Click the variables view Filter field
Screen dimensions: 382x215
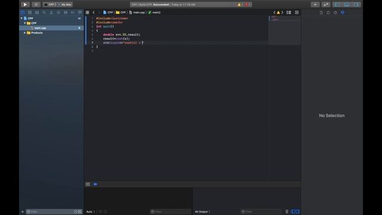(170, 211)
